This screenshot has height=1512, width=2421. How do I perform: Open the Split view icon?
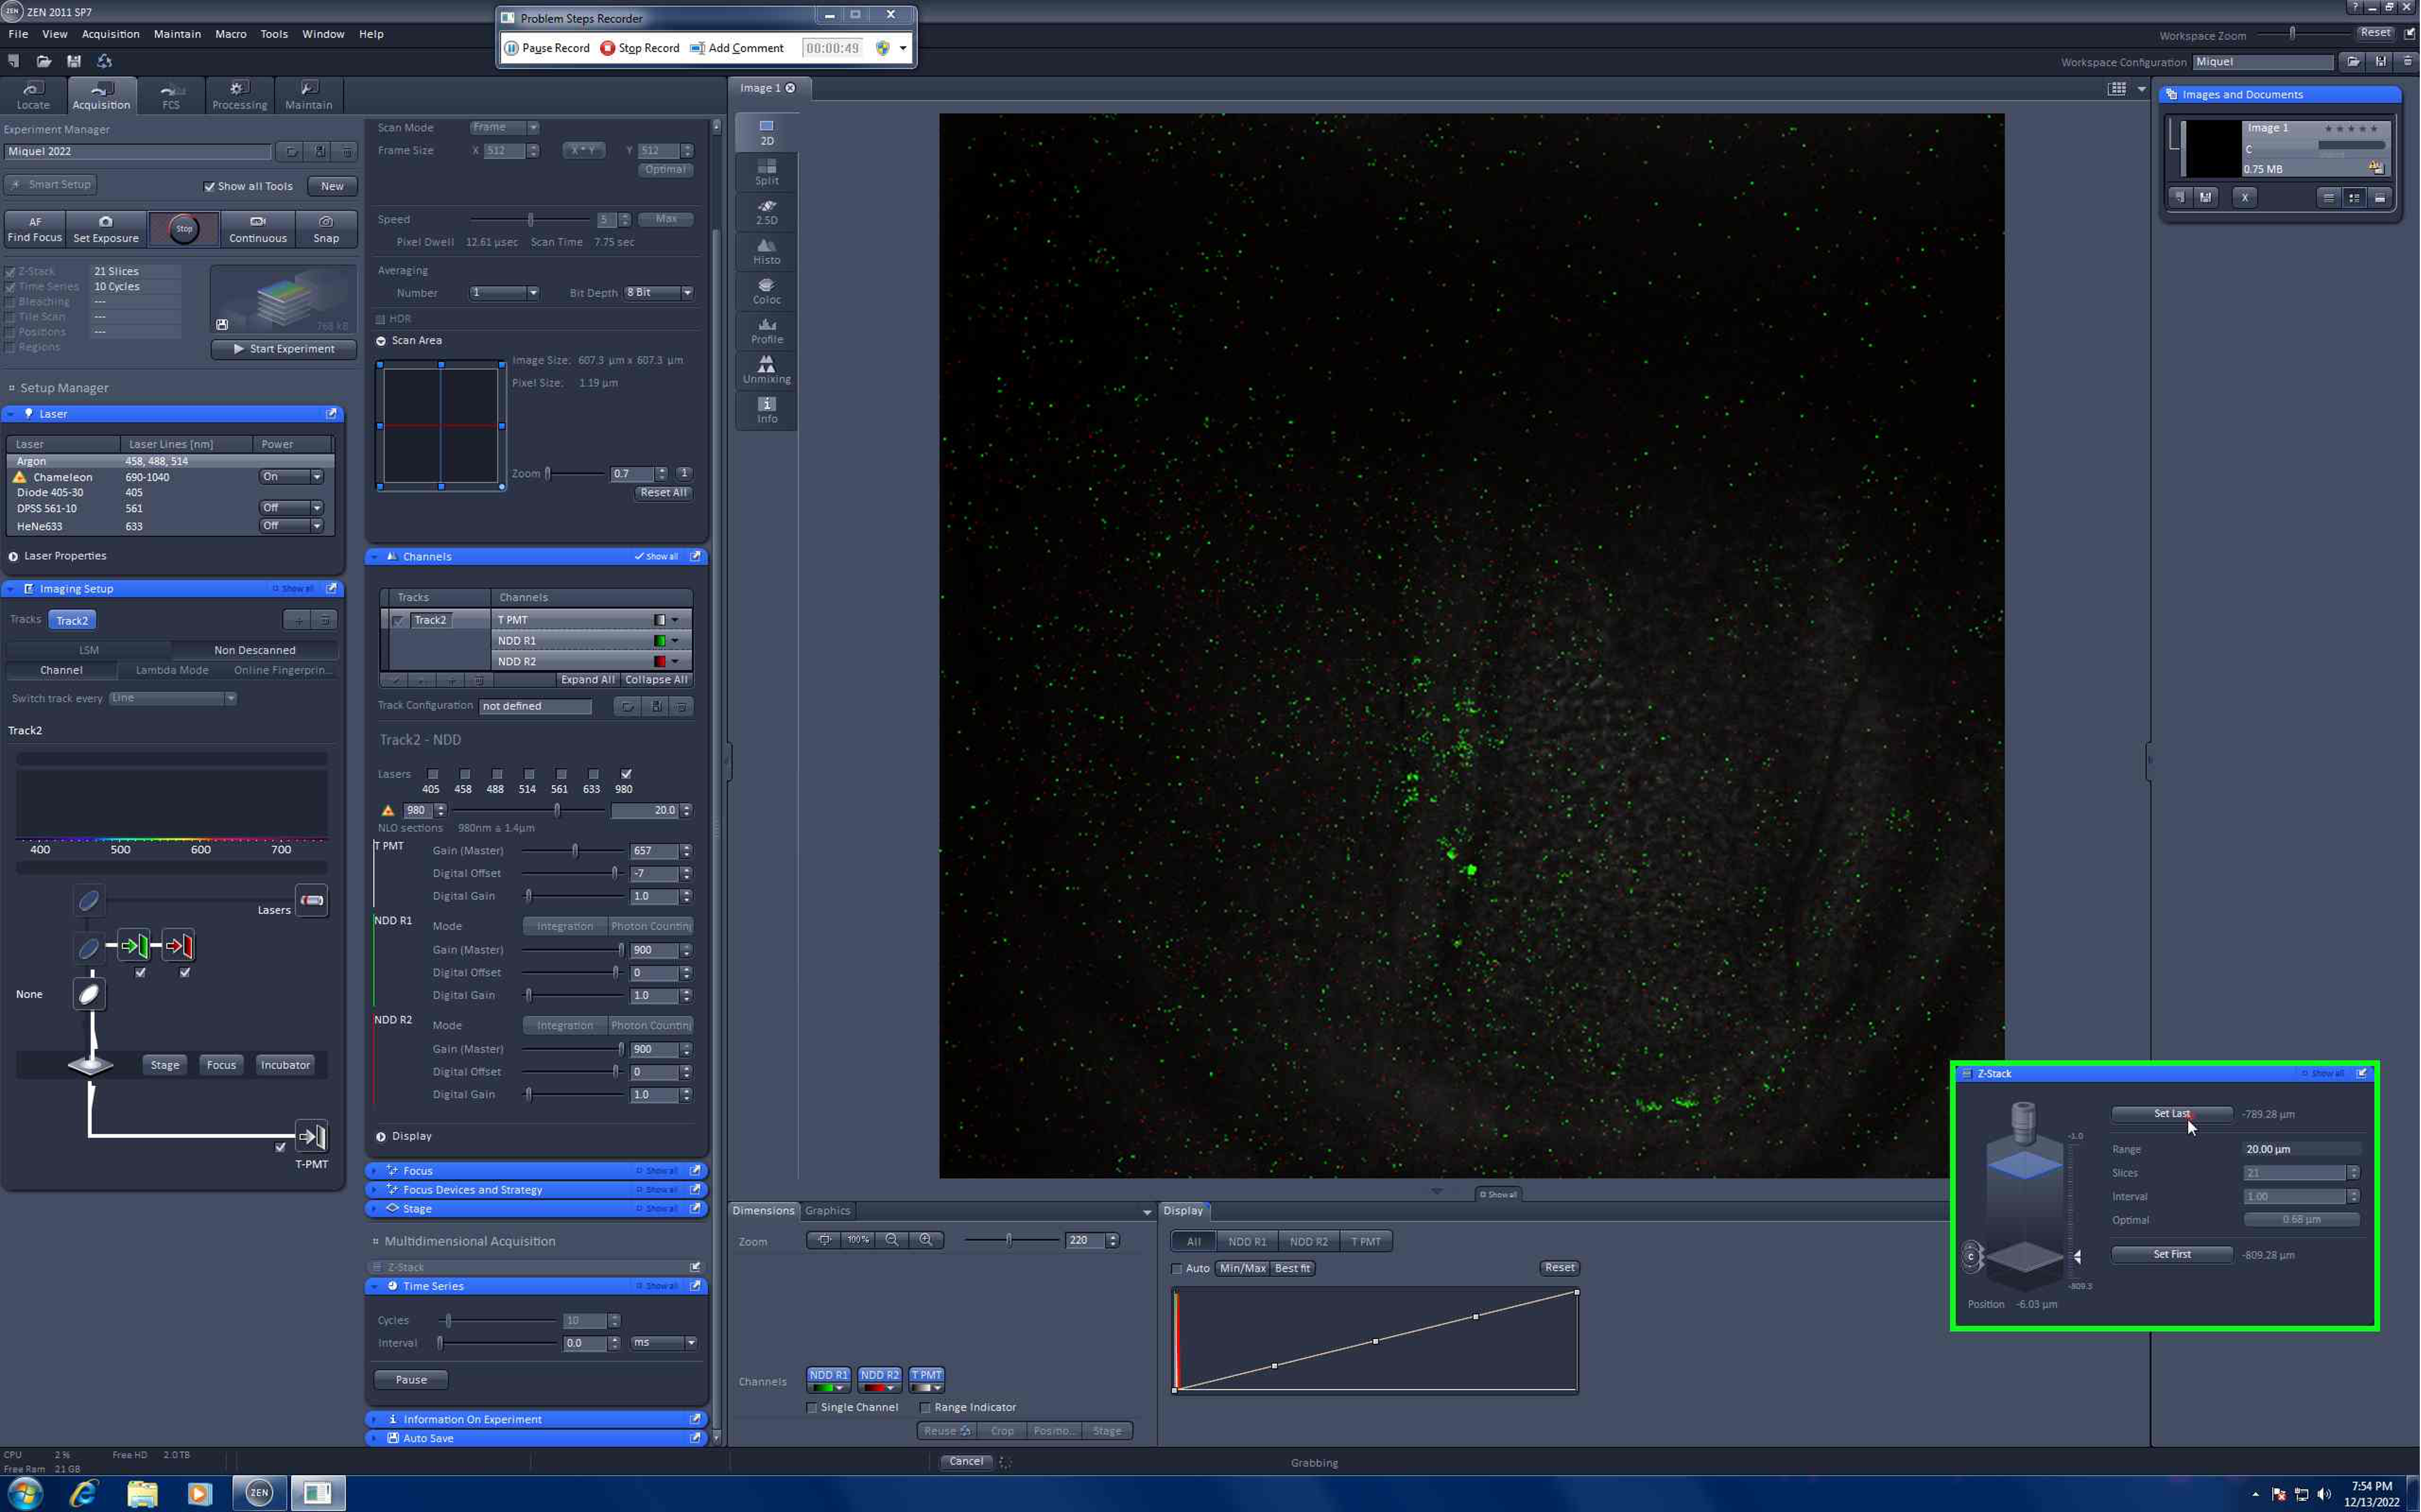(x=766, y=171)
